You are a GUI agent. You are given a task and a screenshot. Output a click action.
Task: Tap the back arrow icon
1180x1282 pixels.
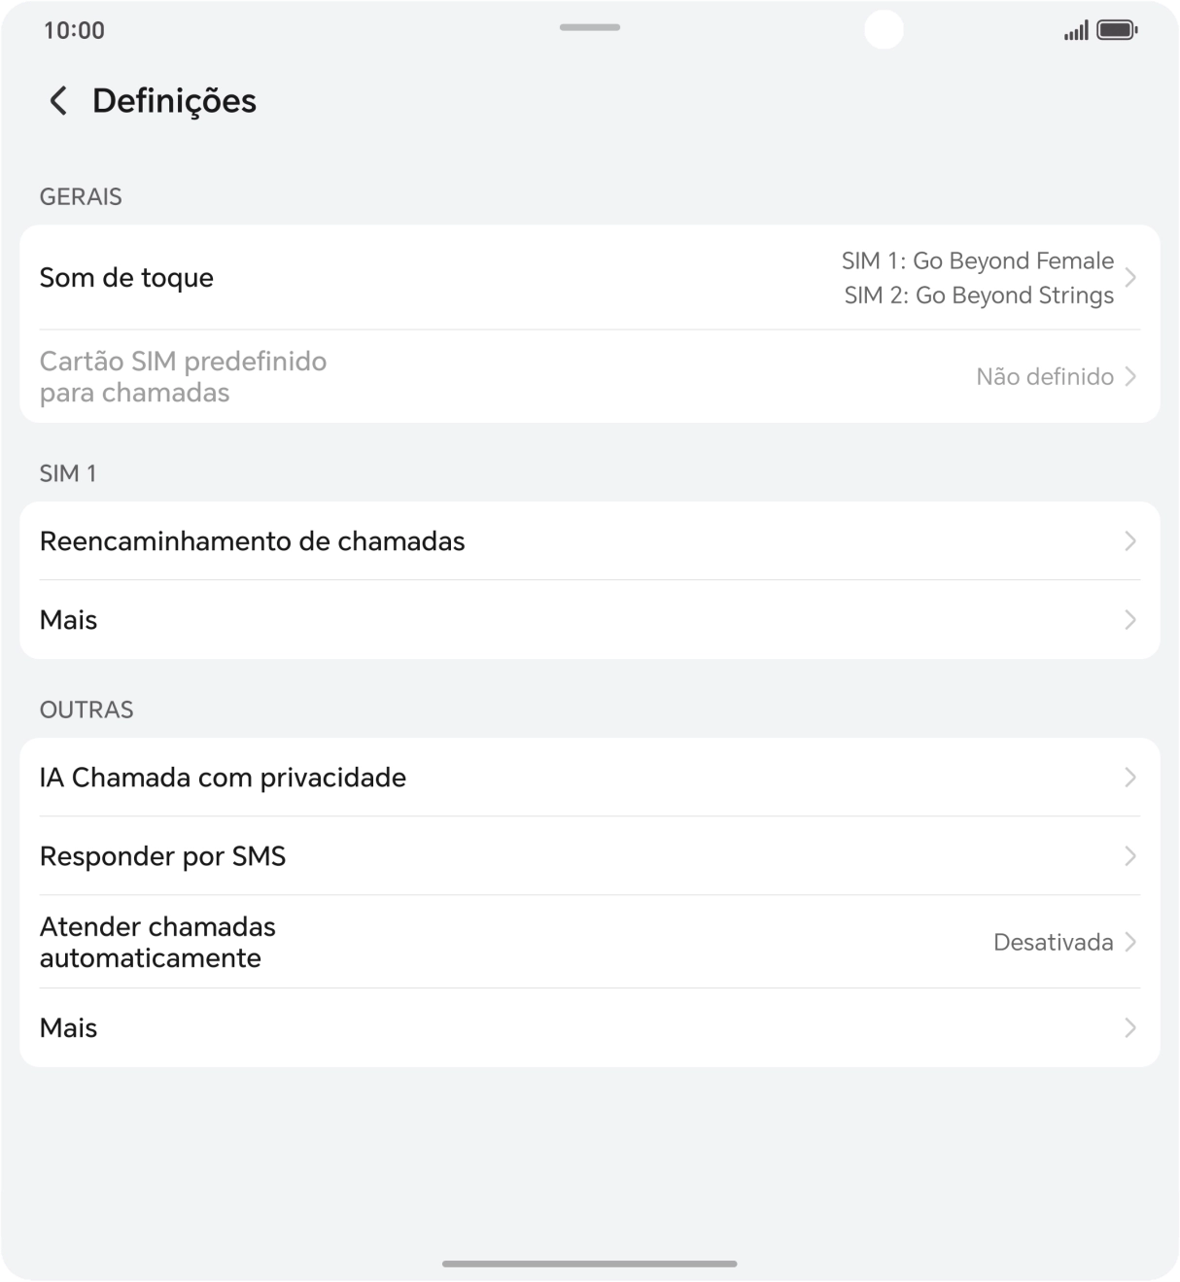point(58,100)
